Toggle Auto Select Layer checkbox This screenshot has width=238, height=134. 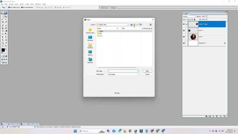pyautogui.click(x=9, y=7)
